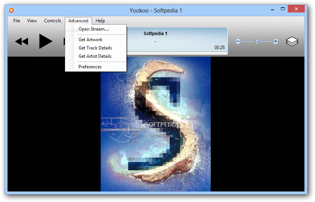This screenshot has height=202, width=315.
Task: Click the 00:25 elapsed time display
Action: [219, 48]
